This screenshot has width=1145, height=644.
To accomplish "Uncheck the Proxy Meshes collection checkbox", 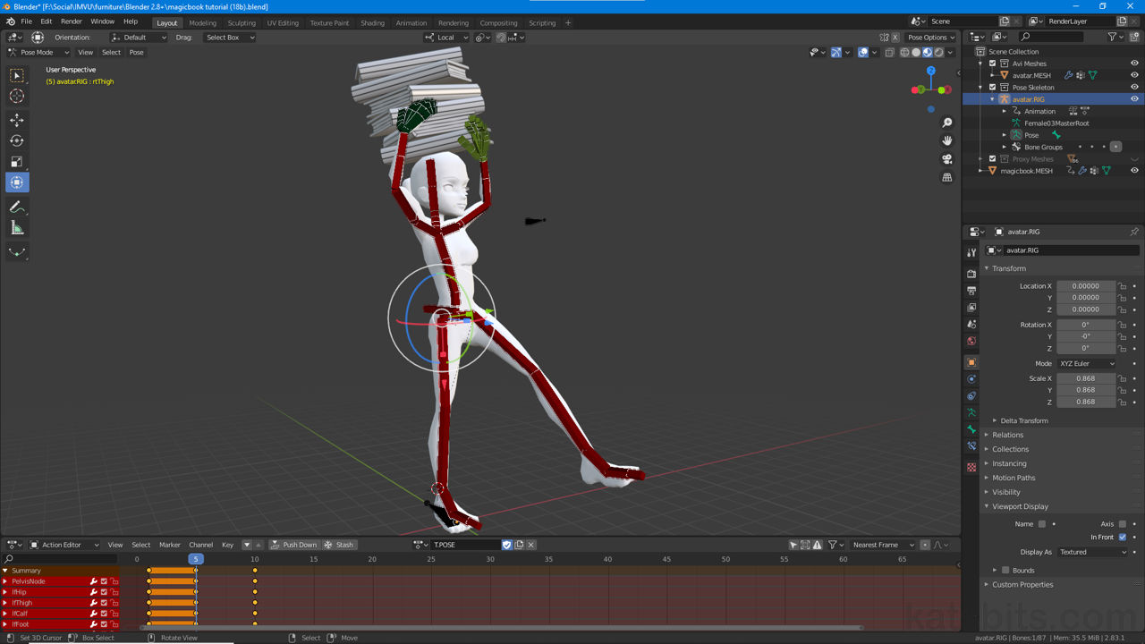I will point(992,159).
